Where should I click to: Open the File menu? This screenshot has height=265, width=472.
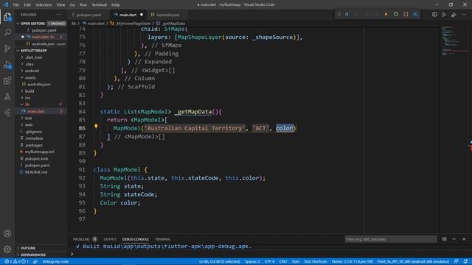pos(16,5)
